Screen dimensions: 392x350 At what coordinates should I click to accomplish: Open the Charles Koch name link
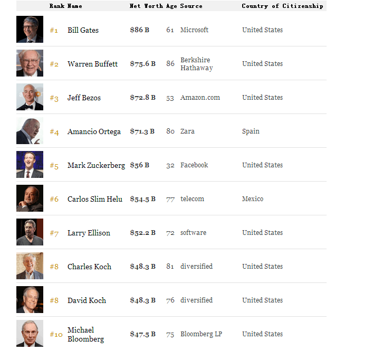tap(89, 267)
